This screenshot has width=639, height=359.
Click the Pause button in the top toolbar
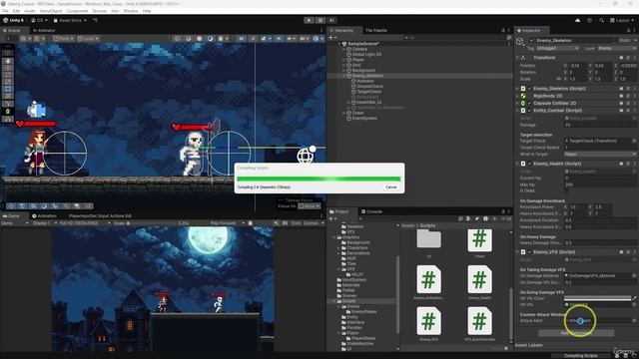click(320, 20)
